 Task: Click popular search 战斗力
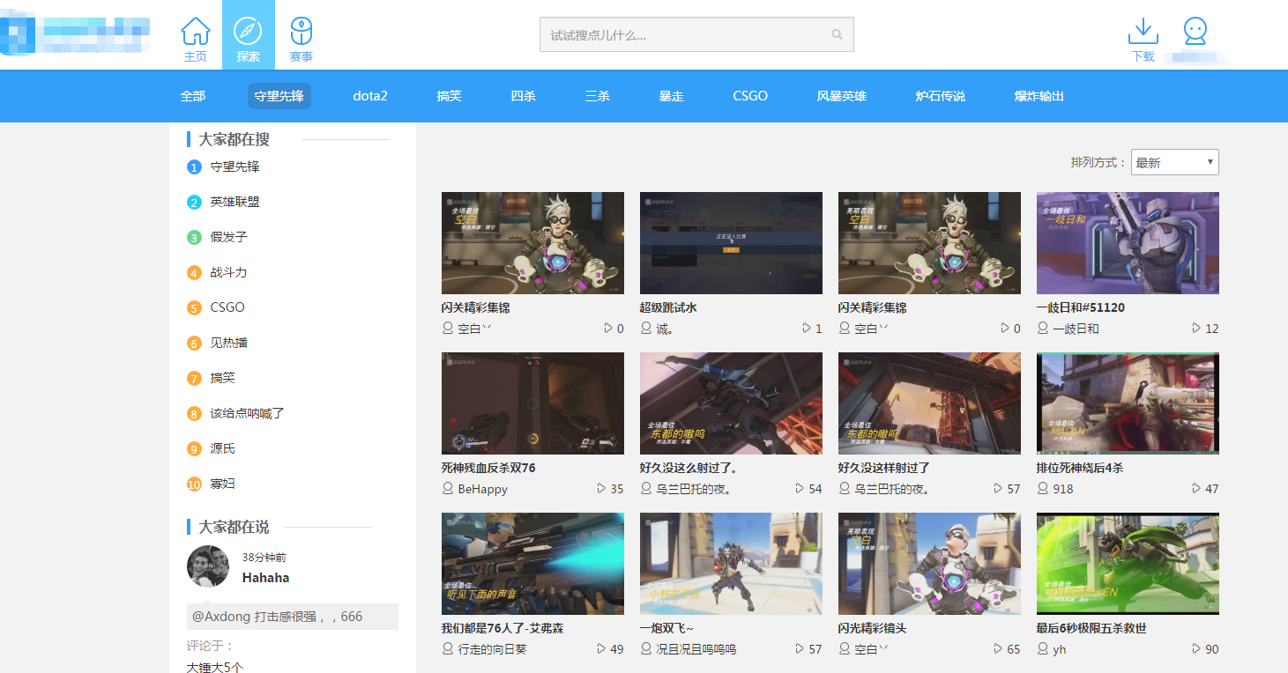pyautogui.click(x=229, y=272)
